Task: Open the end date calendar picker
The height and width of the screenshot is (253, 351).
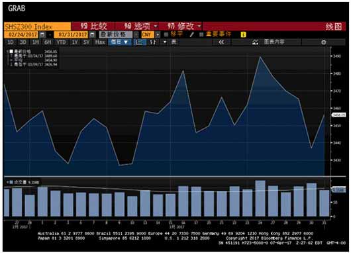Action: tap(92, 34)
